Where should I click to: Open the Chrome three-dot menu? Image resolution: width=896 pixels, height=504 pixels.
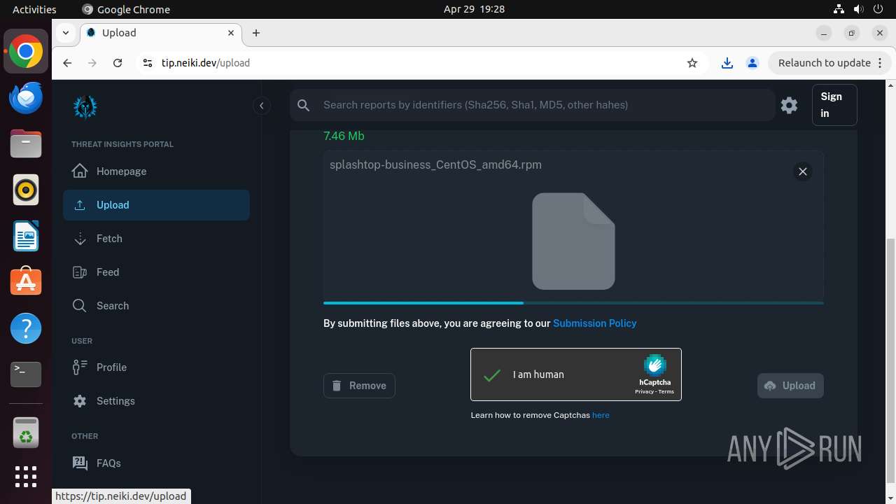[881, 63]
